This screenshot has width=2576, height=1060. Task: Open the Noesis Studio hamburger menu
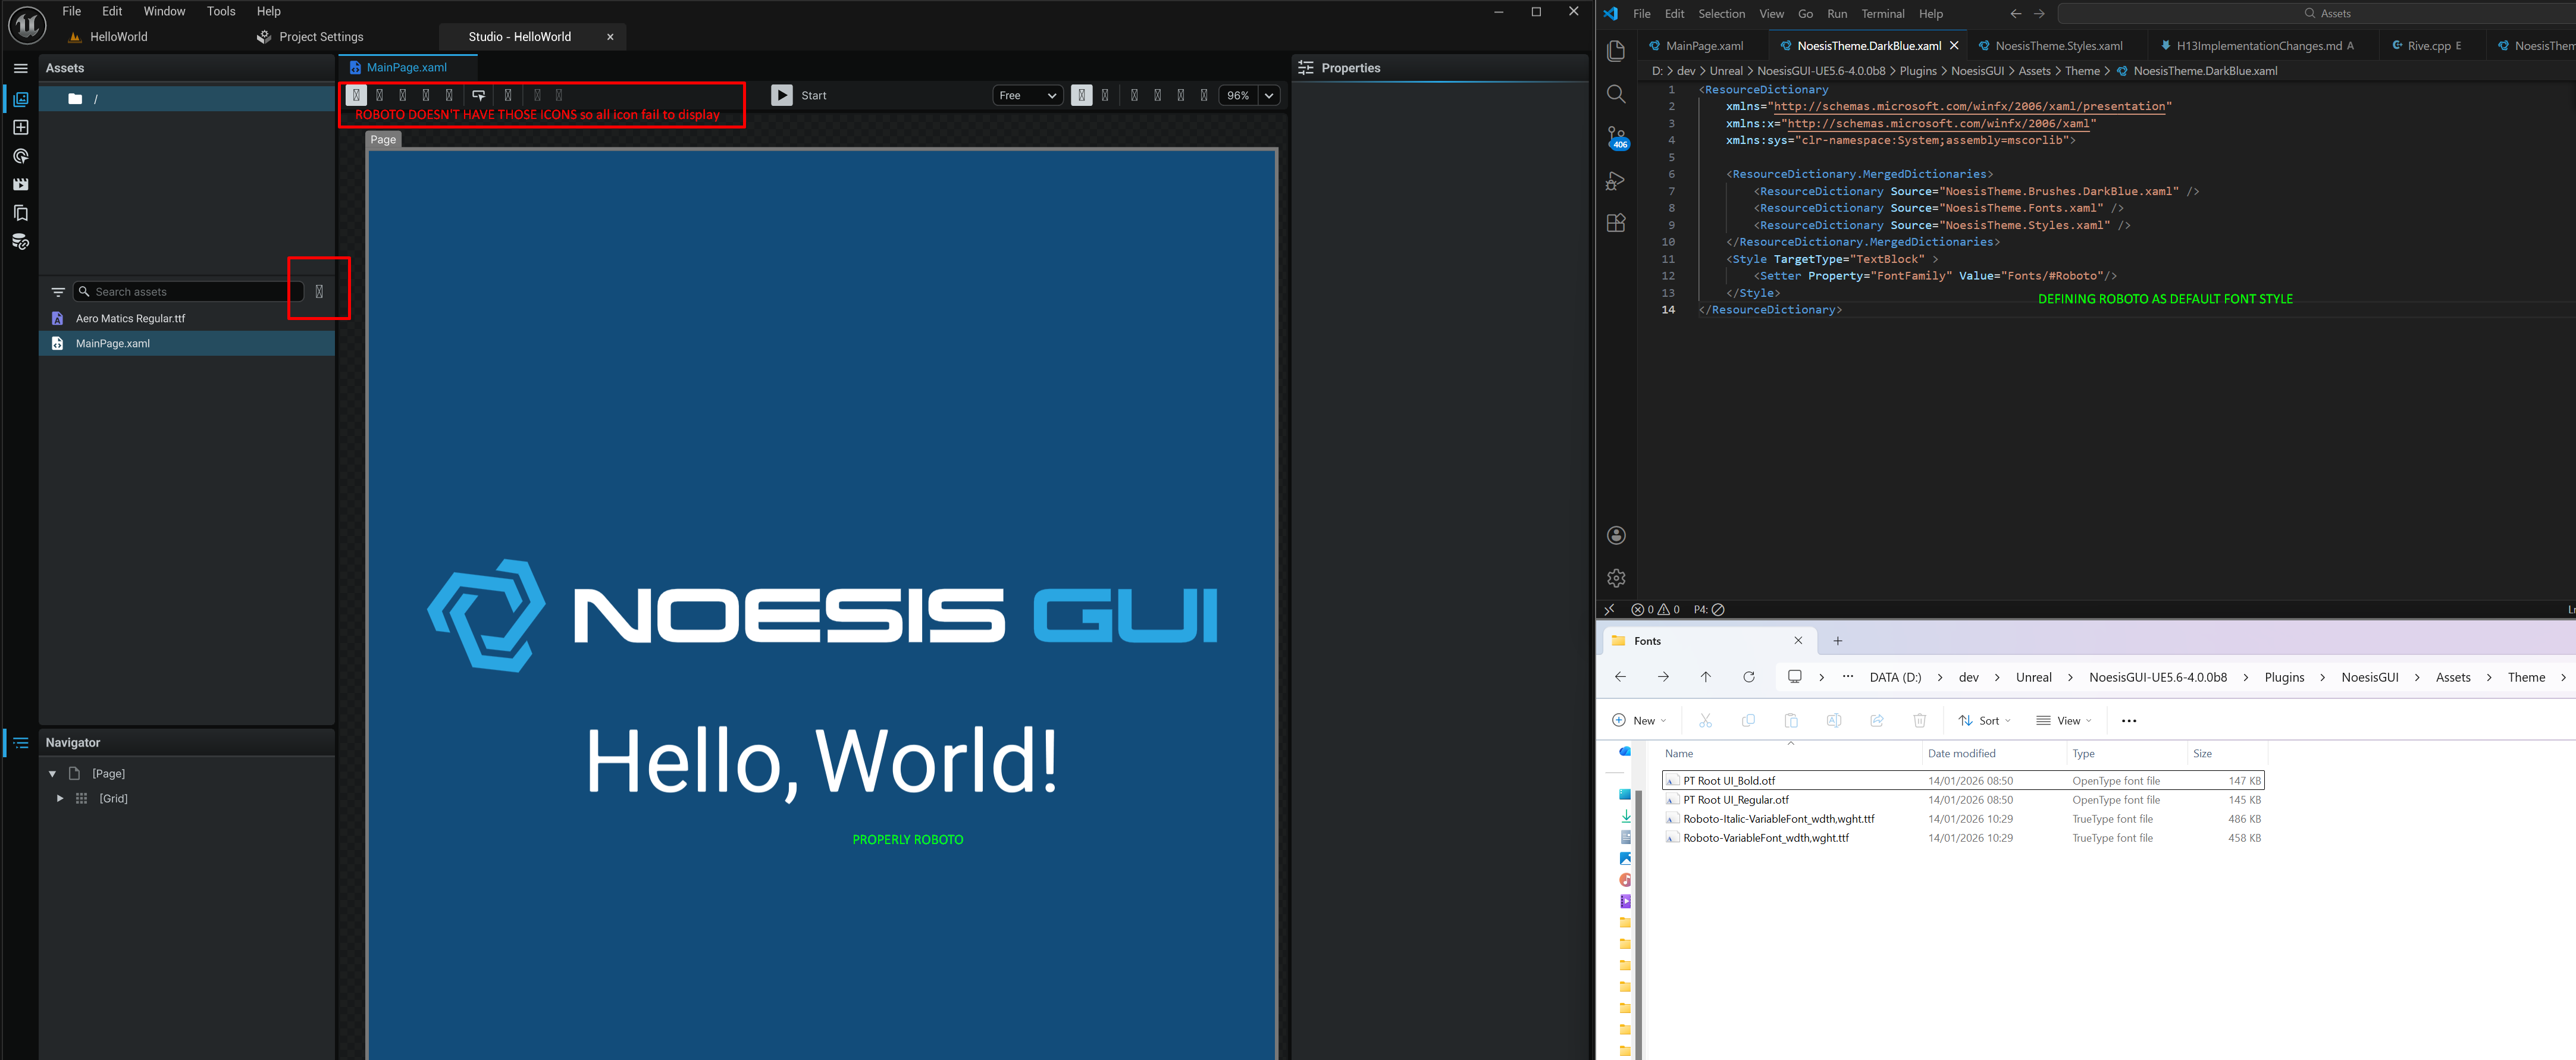20,68
